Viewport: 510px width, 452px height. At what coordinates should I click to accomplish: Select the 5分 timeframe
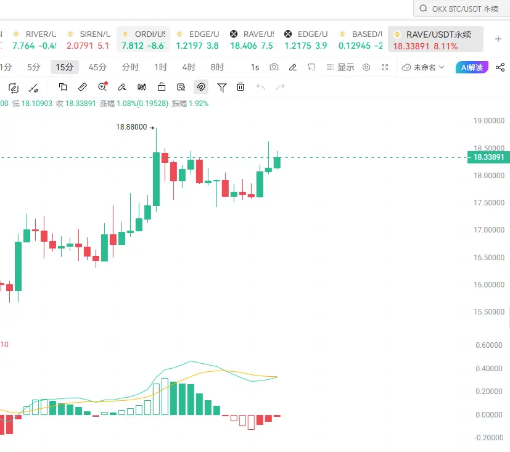coord(33,67)
